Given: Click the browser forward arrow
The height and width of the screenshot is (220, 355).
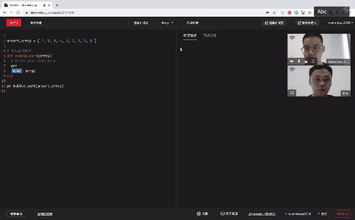Looking at the screenshot, I should (x=11, y=13).
